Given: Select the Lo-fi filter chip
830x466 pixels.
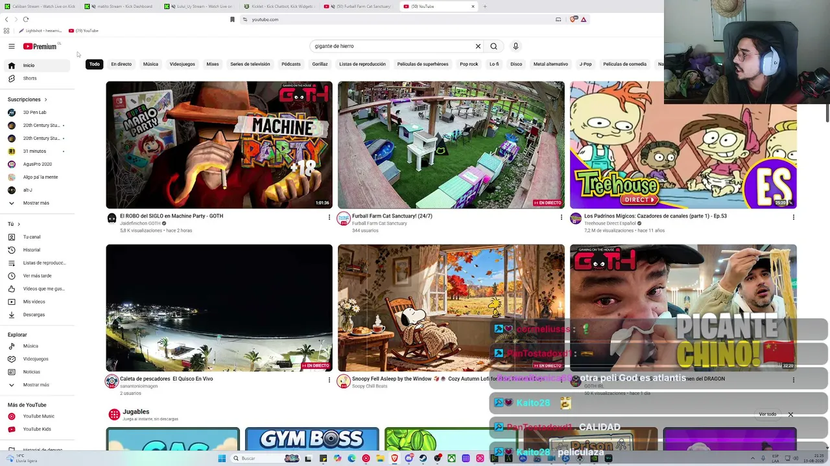Looking at the screenshot, I should 494,64.
